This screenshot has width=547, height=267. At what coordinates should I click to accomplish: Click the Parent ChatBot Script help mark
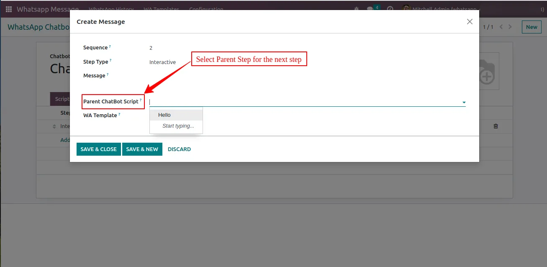click(x=141, y=100)
